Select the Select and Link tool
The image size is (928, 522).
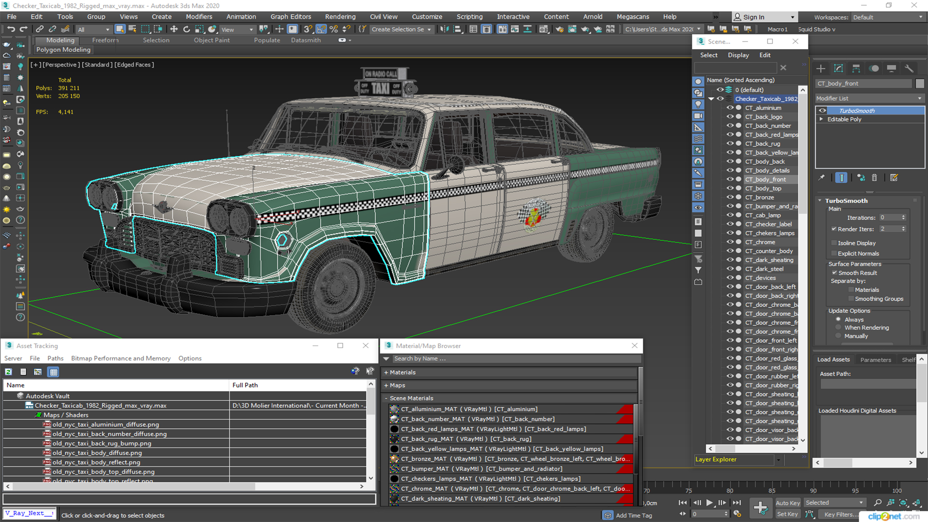pyautogui.click(x=40, y=29)
